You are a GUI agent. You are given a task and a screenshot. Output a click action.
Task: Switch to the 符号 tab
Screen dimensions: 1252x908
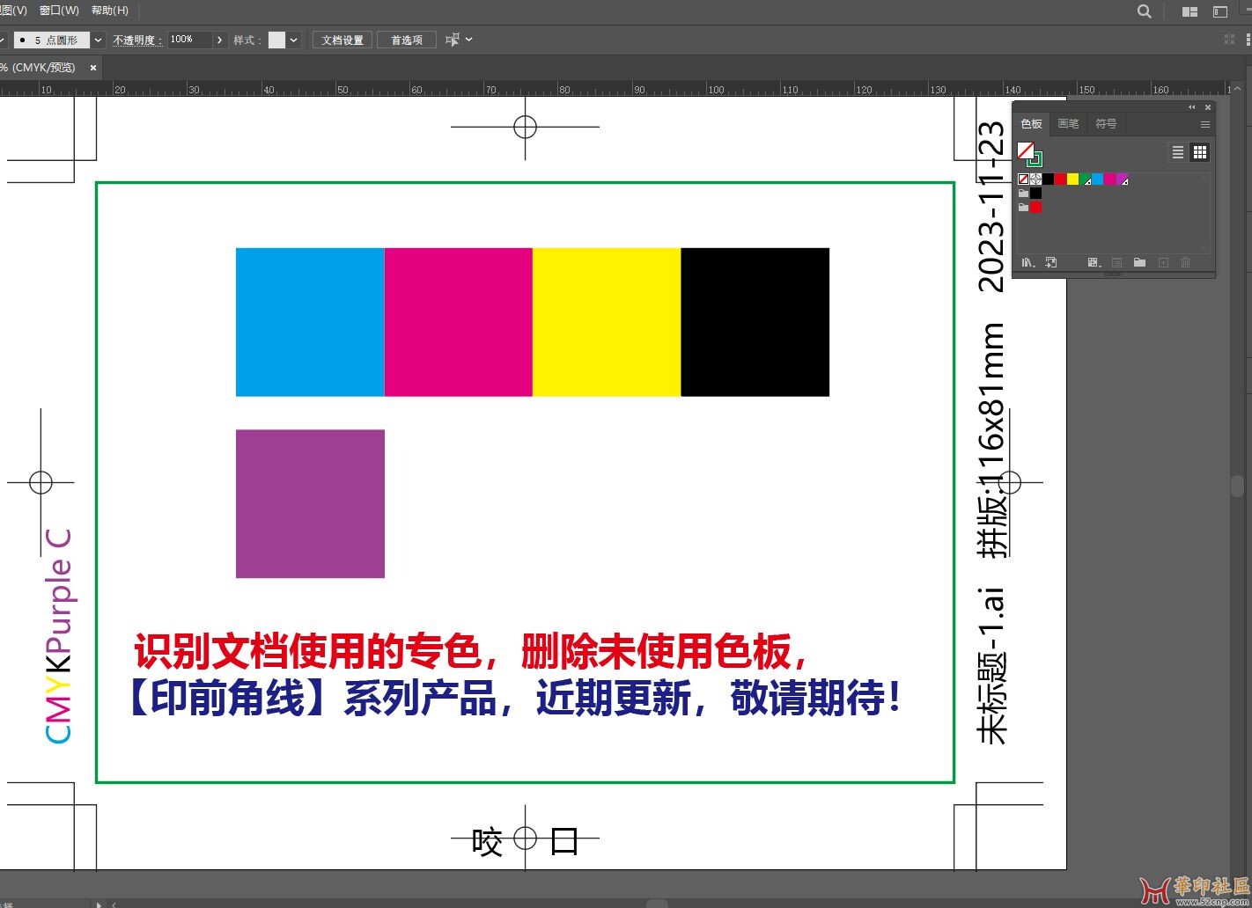point(1106,124)
